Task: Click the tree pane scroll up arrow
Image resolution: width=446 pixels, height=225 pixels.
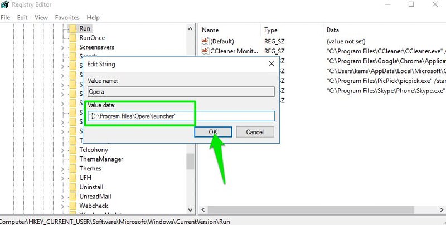Action: coord(190,29)
